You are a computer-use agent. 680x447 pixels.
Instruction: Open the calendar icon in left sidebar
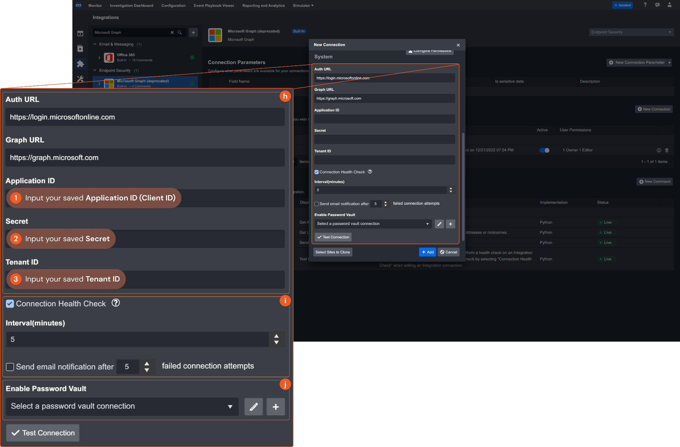pos(80,33)
